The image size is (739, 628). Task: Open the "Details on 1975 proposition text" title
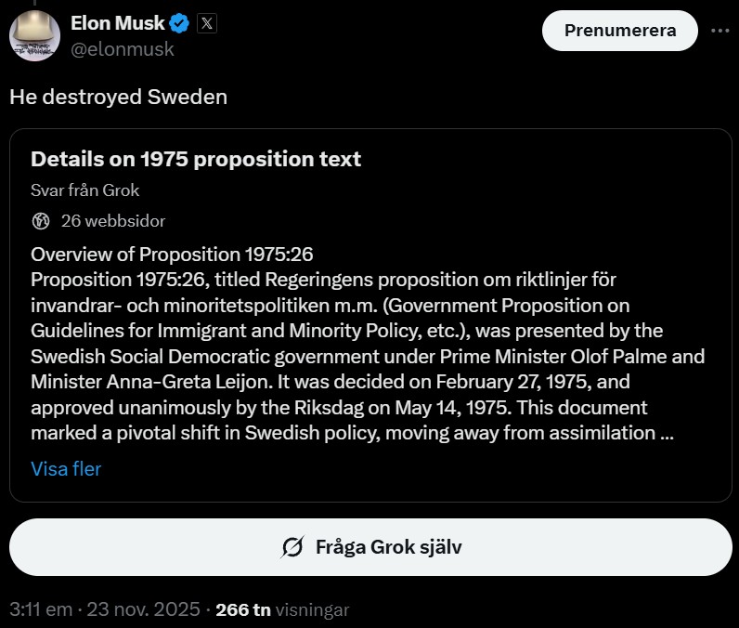pos(196,159)
